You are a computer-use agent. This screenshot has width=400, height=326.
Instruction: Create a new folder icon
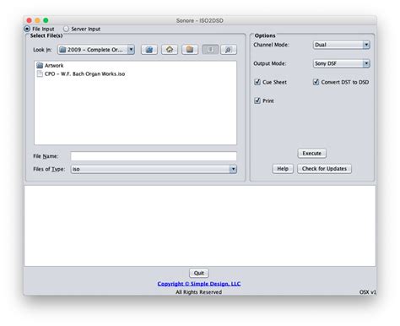tap(190, 50)
